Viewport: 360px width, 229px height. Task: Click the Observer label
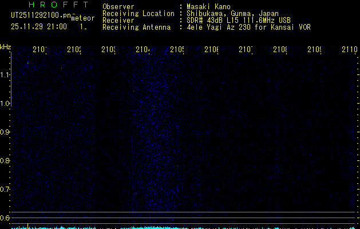point(118,6)
